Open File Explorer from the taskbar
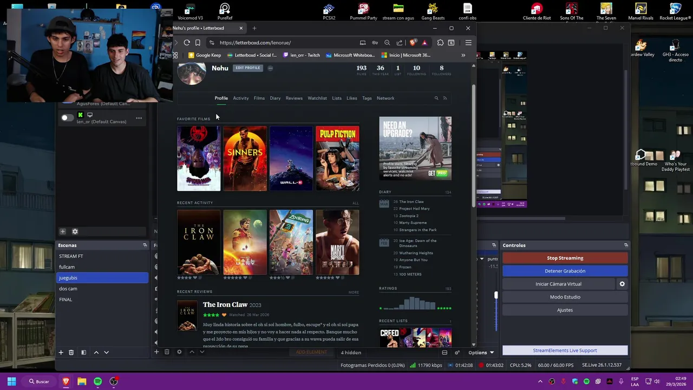 (x=82, y=381)
